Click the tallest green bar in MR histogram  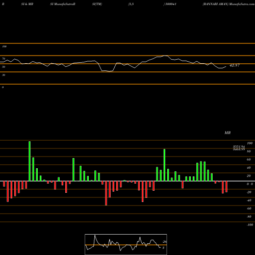coord(30,161)
